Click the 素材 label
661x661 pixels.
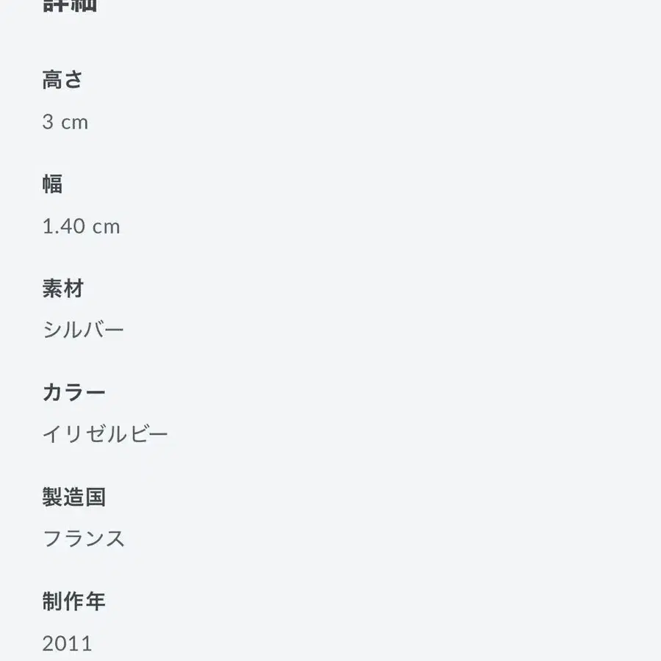(62, 289)
